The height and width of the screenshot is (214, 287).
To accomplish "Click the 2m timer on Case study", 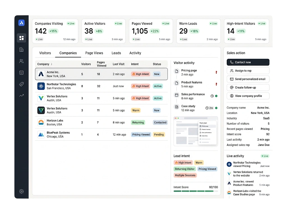I will [x=209, y=108].
